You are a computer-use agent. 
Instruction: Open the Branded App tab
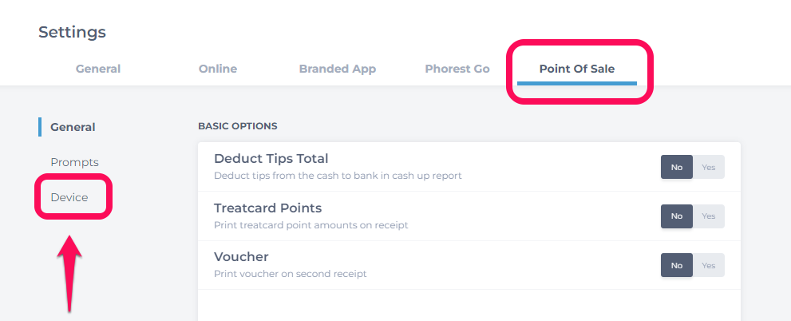click(338, 69)
